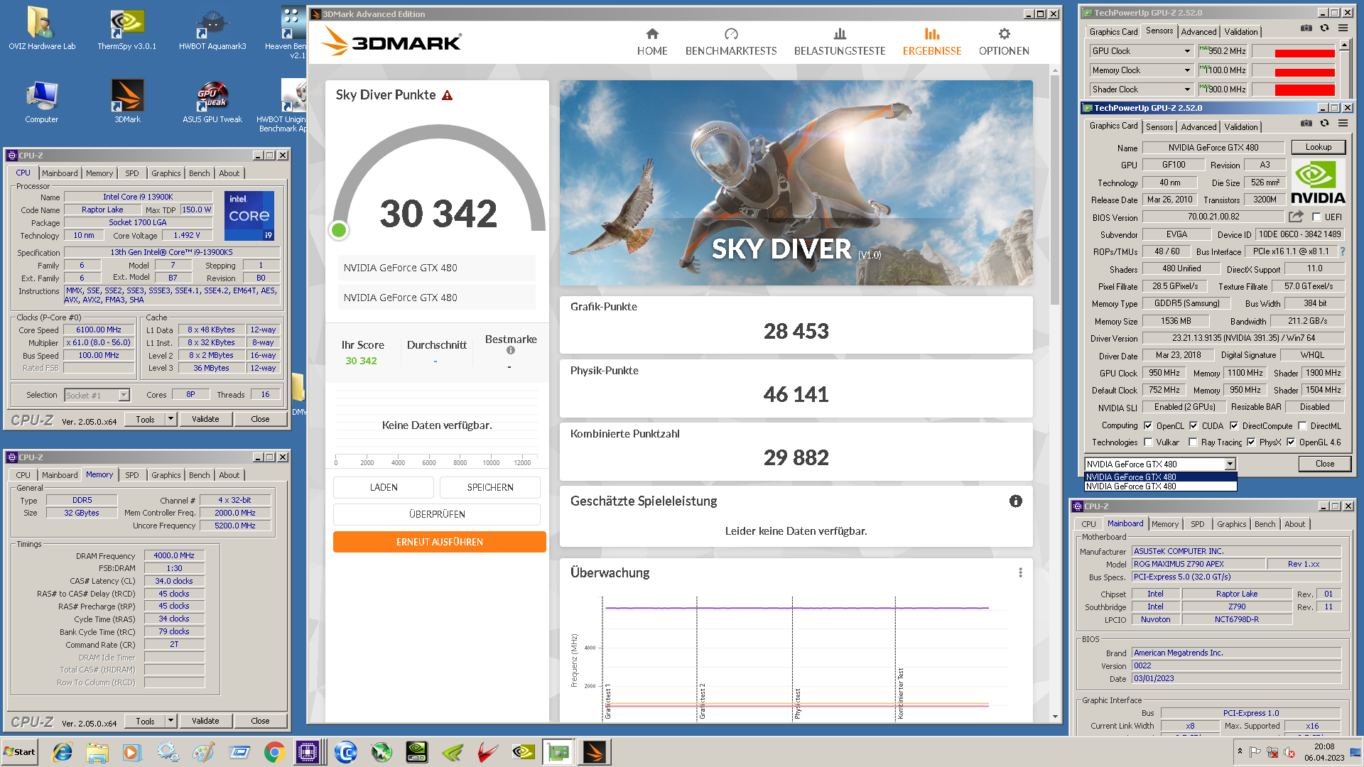Click the Sky Diver banner image

click(796, 183)
